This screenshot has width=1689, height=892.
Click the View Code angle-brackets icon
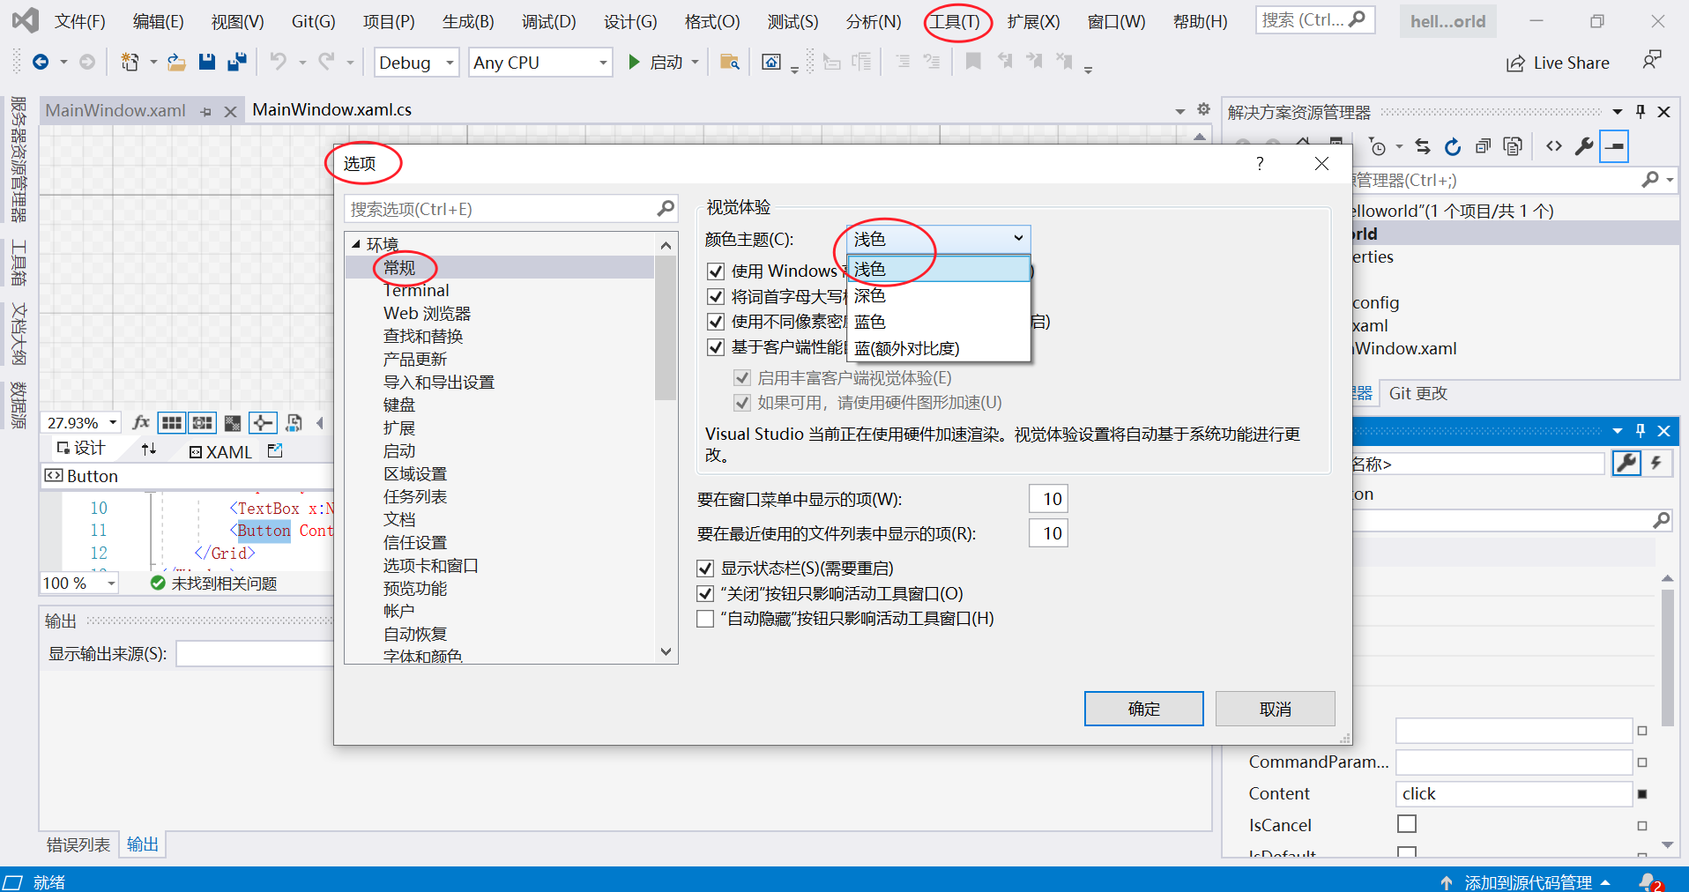point(1554,146)
